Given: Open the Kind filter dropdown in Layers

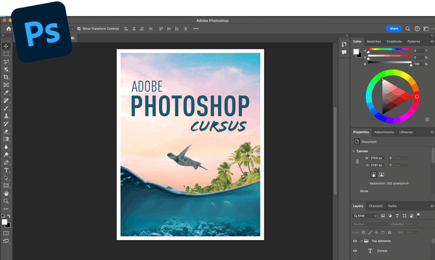Looking at the screenshot, I should click(x=365, y=215).
